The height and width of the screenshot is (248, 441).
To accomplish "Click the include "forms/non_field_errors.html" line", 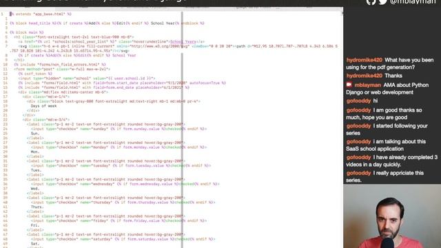I will tap(60, 64).
